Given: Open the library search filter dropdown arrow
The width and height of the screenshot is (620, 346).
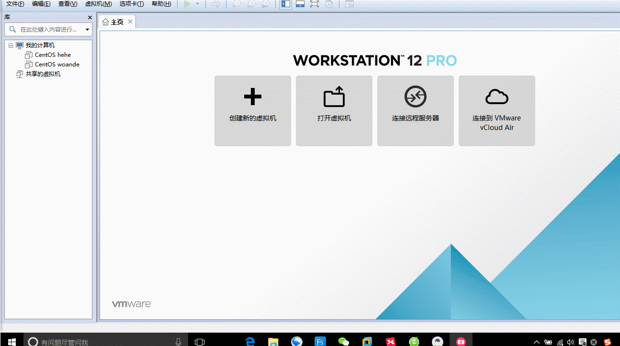Looking at the screenshot, I should tap(87, 30).
